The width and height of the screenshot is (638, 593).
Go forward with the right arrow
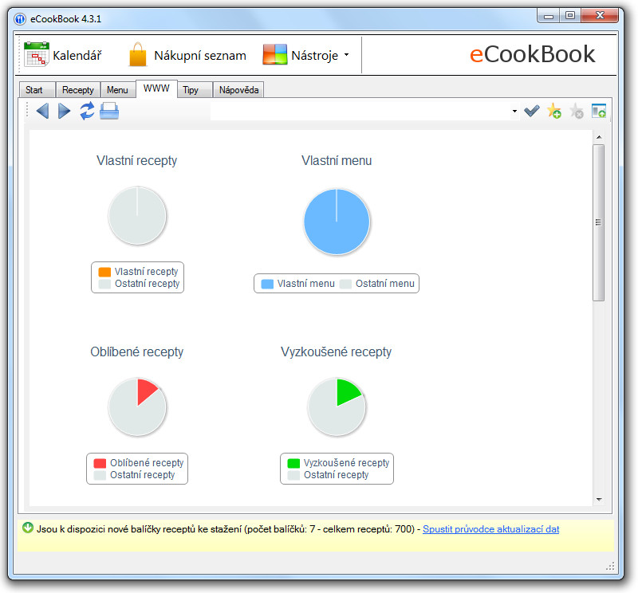point(64,111)
